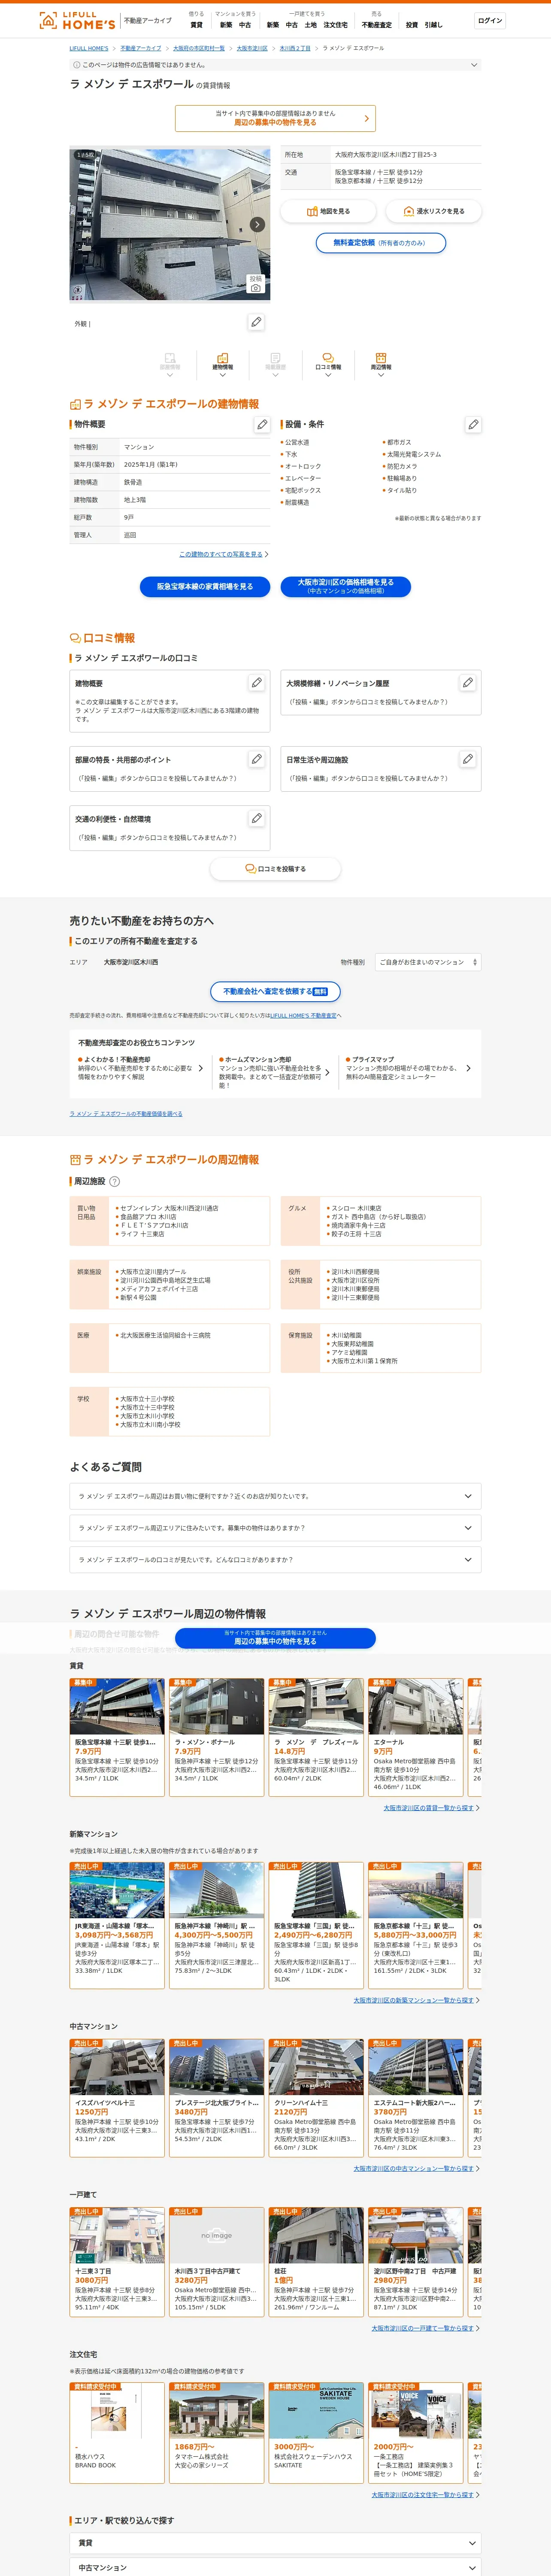This screenshot has height=2576, width=551.
Task: Expand the 賃貸 area filter accordion
Action: point(275,2542)
